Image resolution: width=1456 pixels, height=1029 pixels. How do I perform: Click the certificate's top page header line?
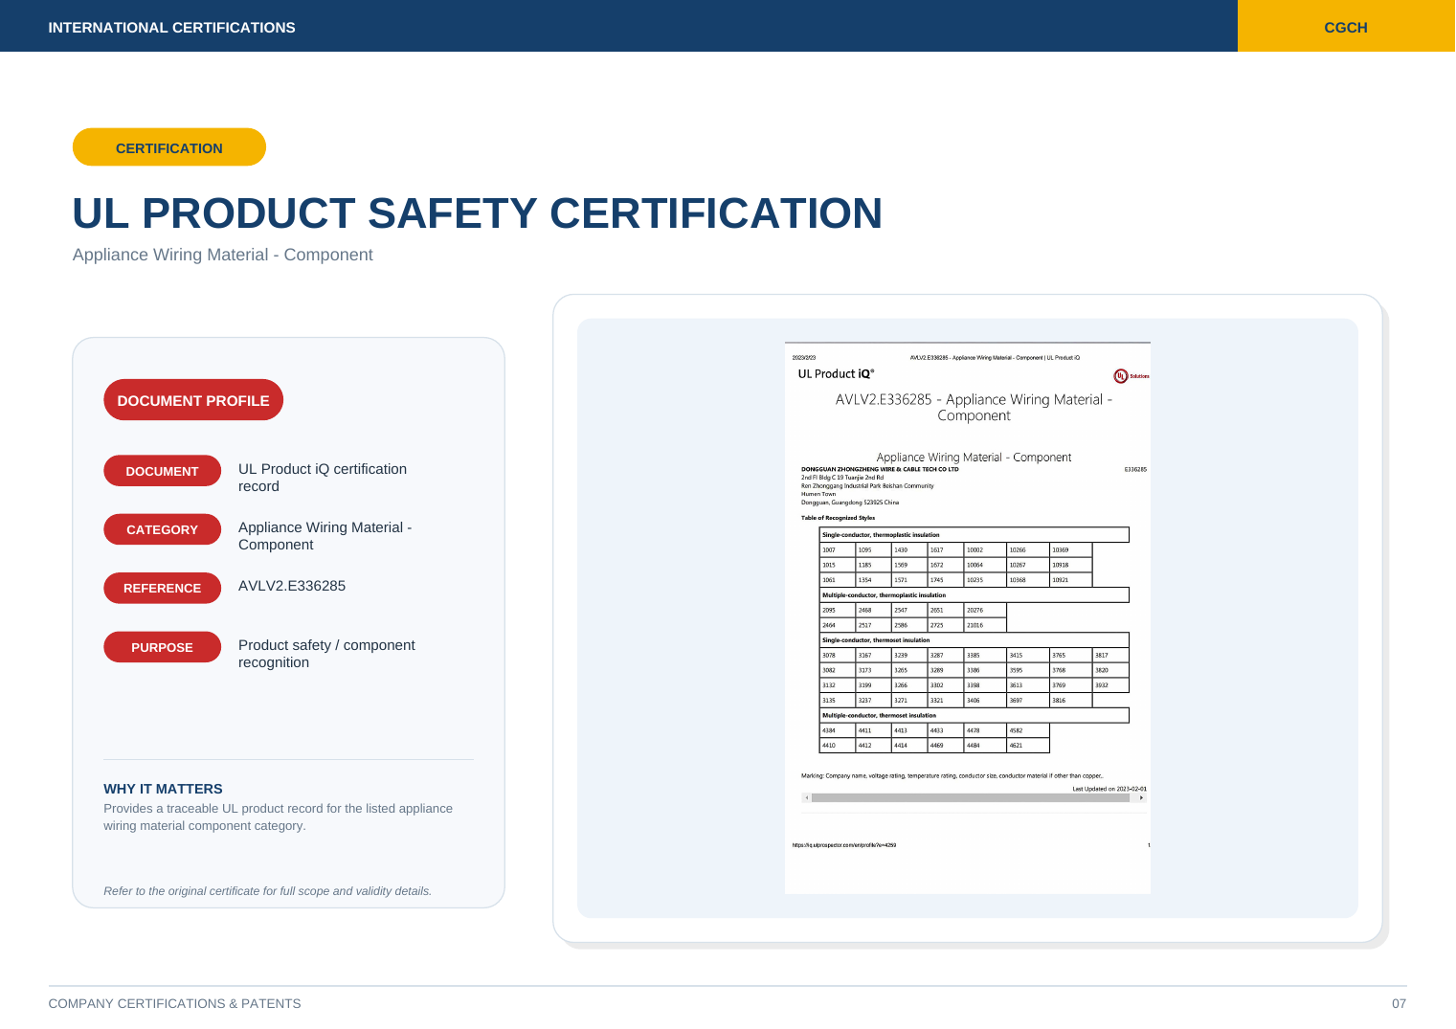pos(995,358)
